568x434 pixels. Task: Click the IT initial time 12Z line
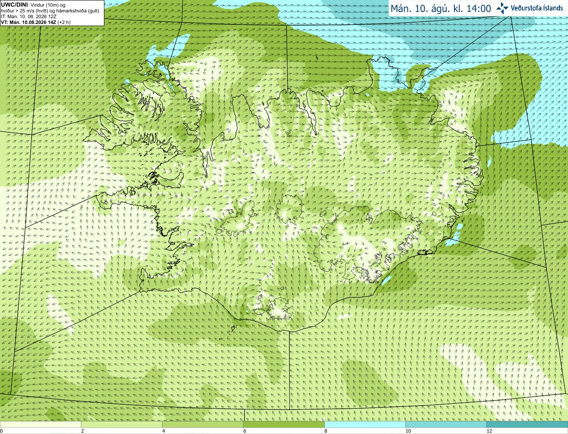(28, 16)
